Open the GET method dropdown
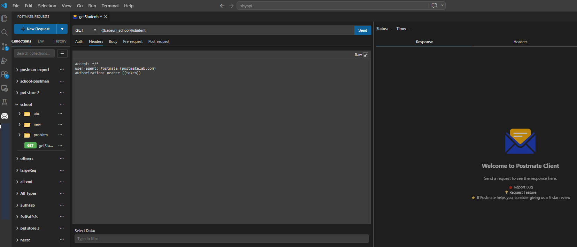The image size is (577, 247). (86, 30)
